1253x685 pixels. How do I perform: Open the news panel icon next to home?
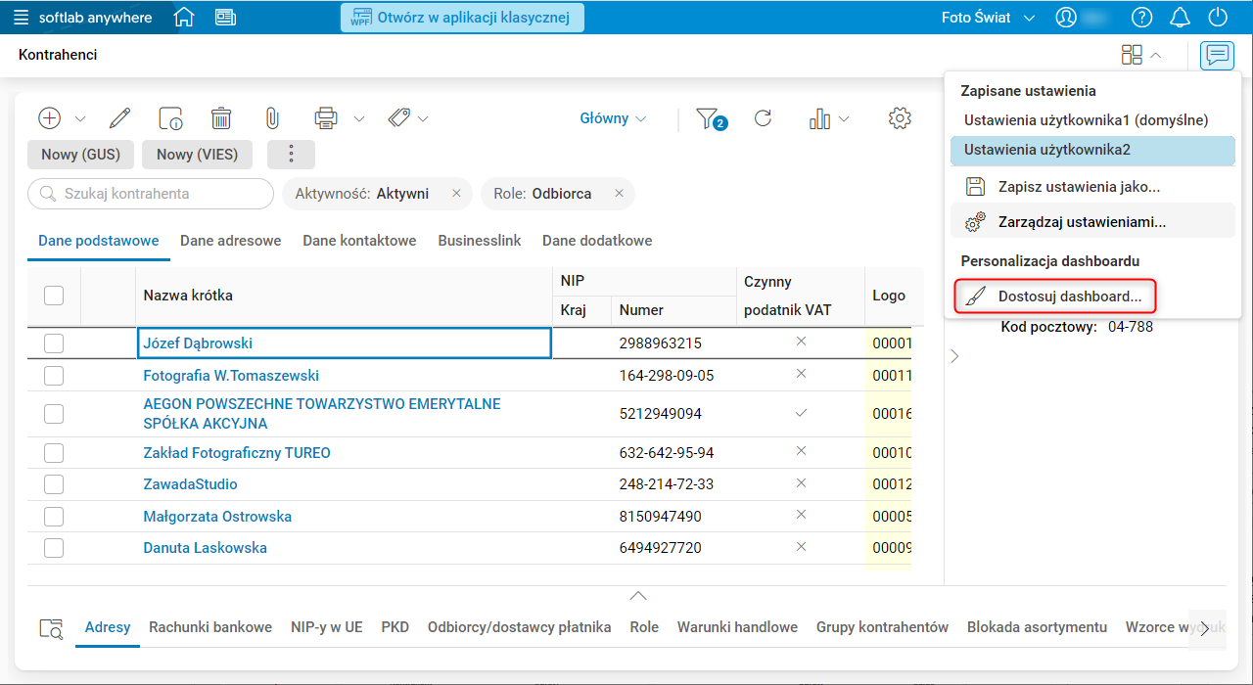225,18
